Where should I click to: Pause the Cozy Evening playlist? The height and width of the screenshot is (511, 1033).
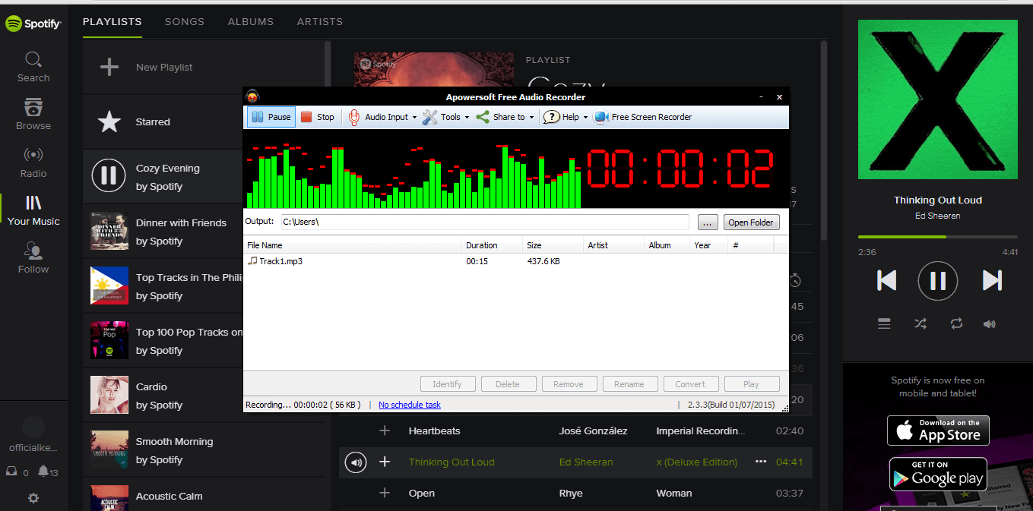[x=109, y=176]
